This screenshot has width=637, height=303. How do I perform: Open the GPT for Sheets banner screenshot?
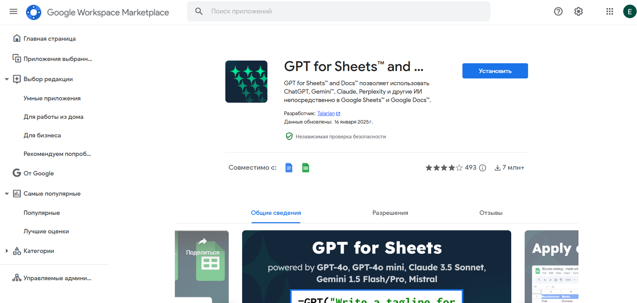376,266
